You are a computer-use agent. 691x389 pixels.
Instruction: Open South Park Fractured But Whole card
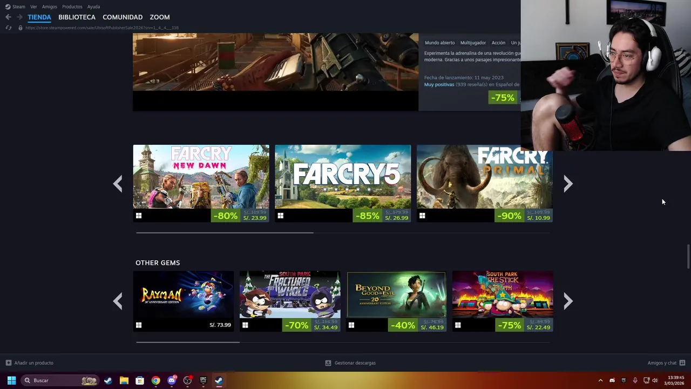point(290,301)
